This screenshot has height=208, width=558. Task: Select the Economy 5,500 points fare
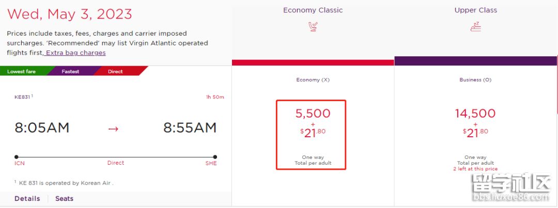pyautogui.click(x=311, y=135)
